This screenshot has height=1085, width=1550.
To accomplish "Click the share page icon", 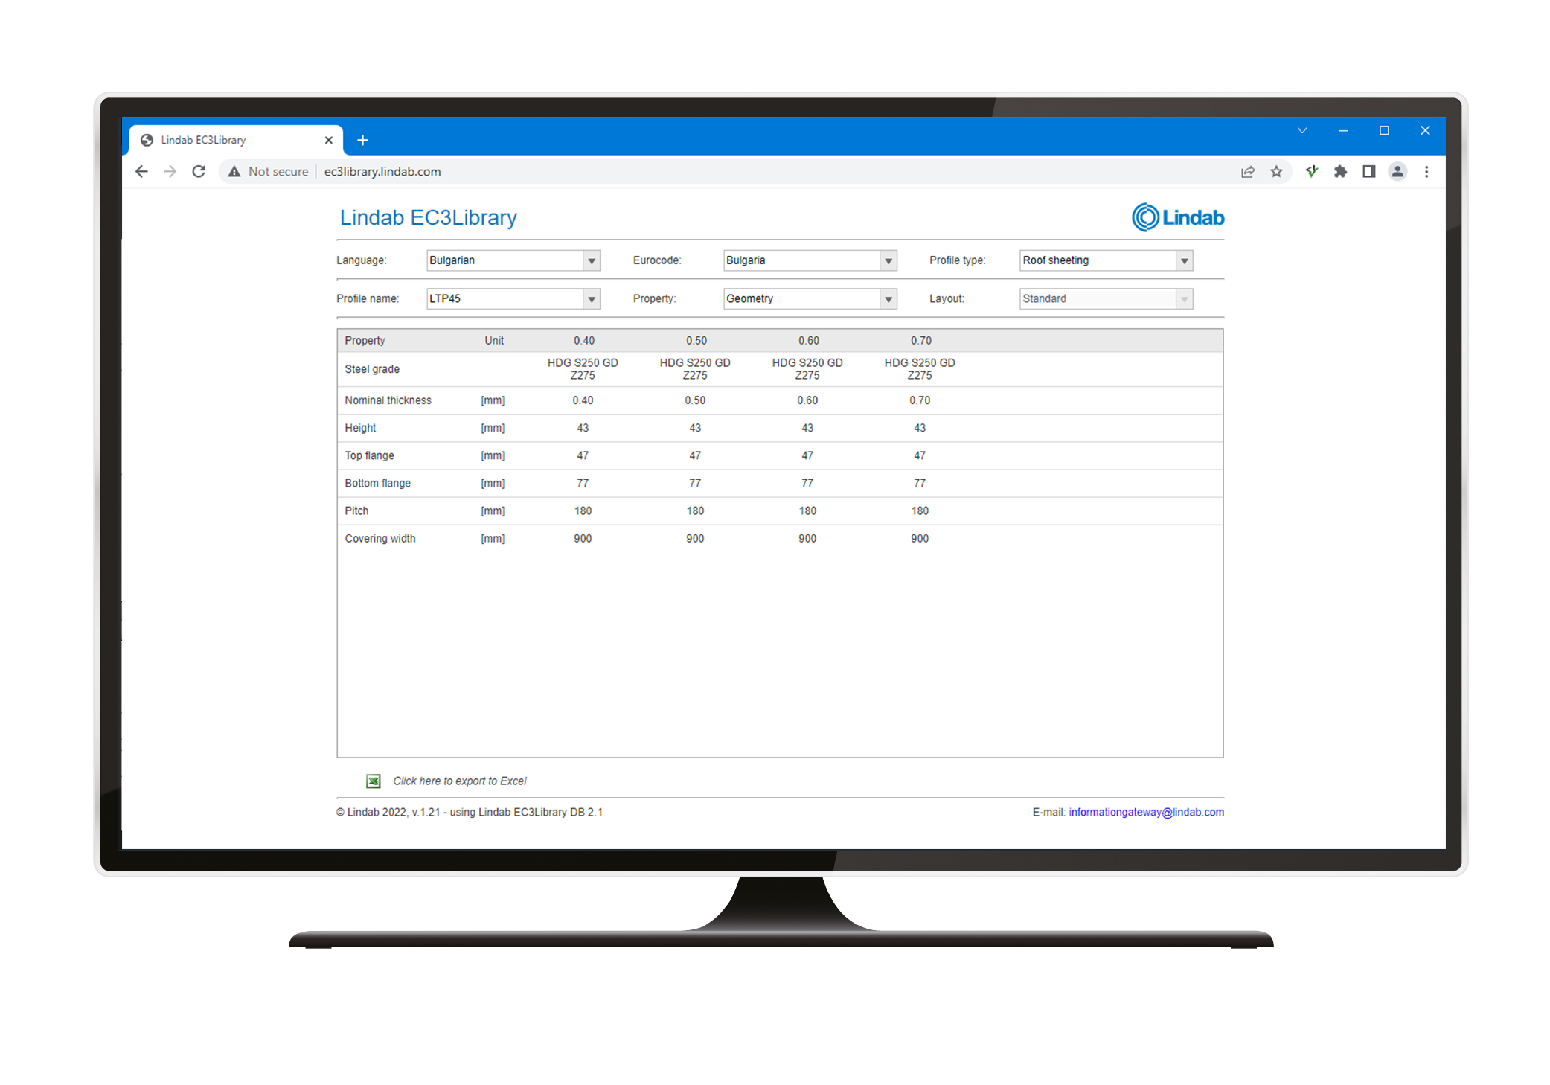I will point(1248,172).
